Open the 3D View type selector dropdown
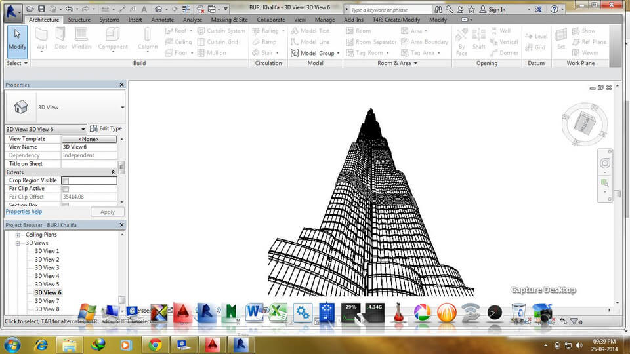The height and width of the screenshot is (354, 630). point(122,107)
